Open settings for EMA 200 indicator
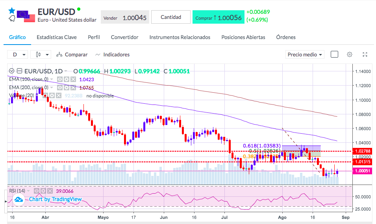Viewport: 376px width, 224px height. [x=67, y=88]
